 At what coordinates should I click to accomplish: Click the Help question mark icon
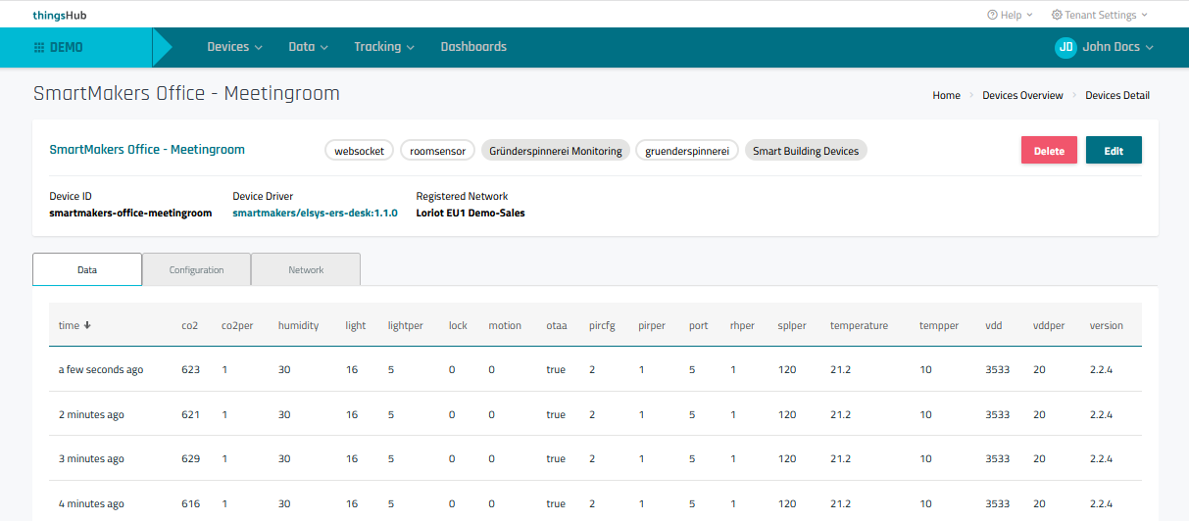(992, 15)
